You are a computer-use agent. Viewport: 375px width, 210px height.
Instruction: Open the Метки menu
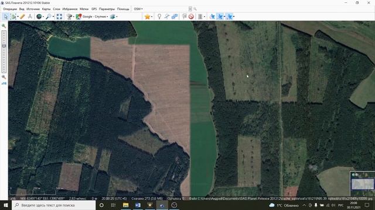84,9
